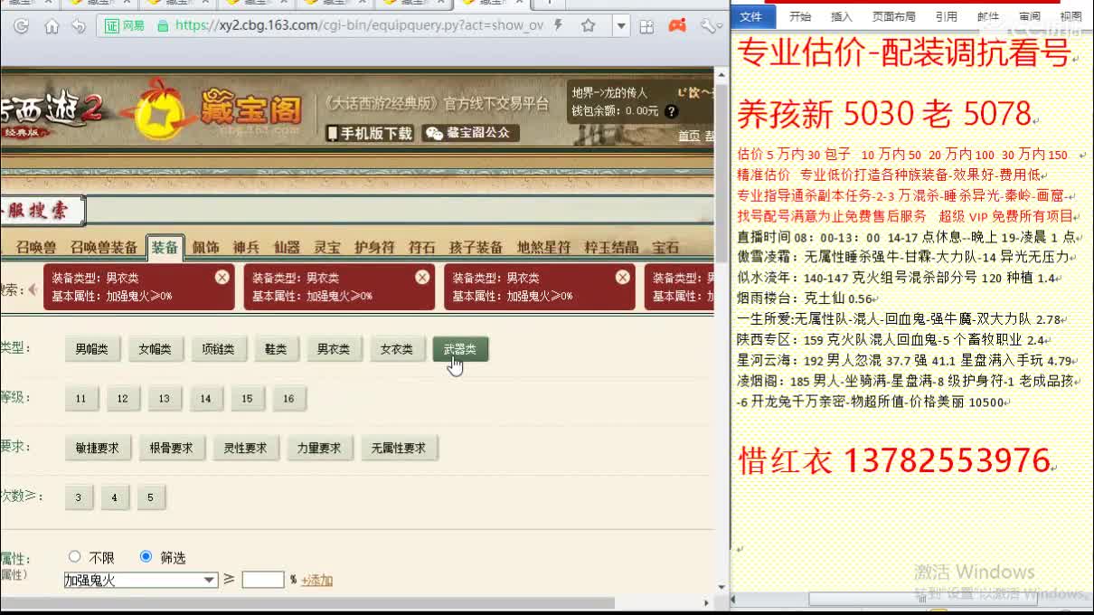The image size is (1094, 615).
Task: Select the 灵性要求 requirement filter
Action: [246, 448]
